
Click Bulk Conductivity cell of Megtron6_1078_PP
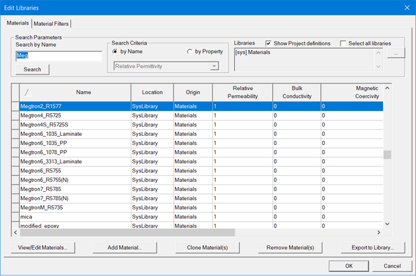297,152
